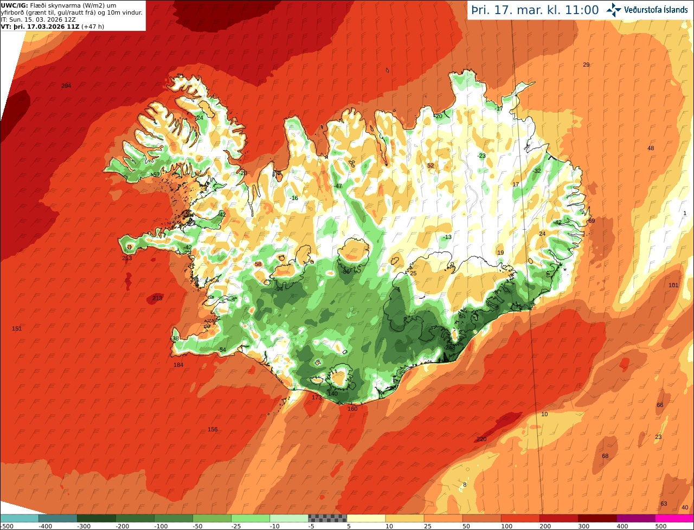
Task: Click the '-94' value in the green area
Action: 279,289
